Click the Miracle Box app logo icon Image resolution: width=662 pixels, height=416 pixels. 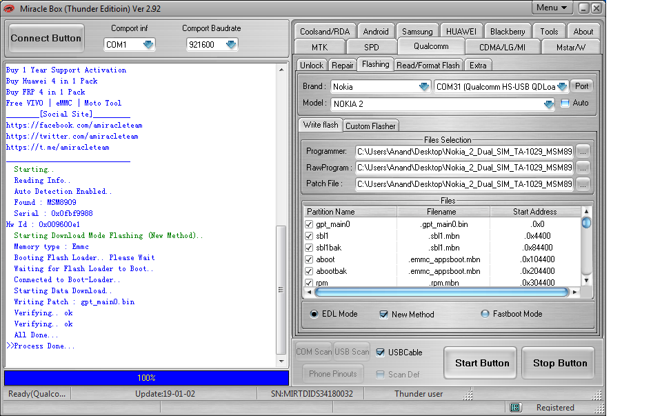8,8
